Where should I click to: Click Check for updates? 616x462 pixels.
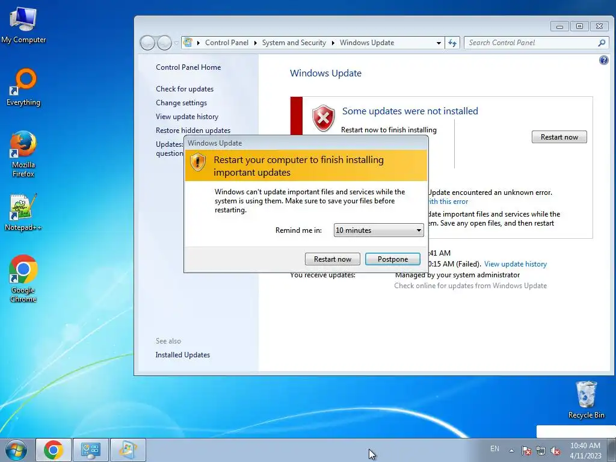(x=185, y=89)
